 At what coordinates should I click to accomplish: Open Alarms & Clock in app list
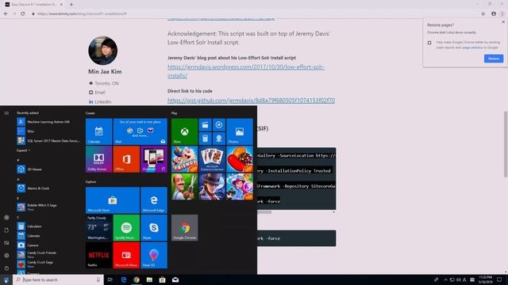click(x=48, y=188)
